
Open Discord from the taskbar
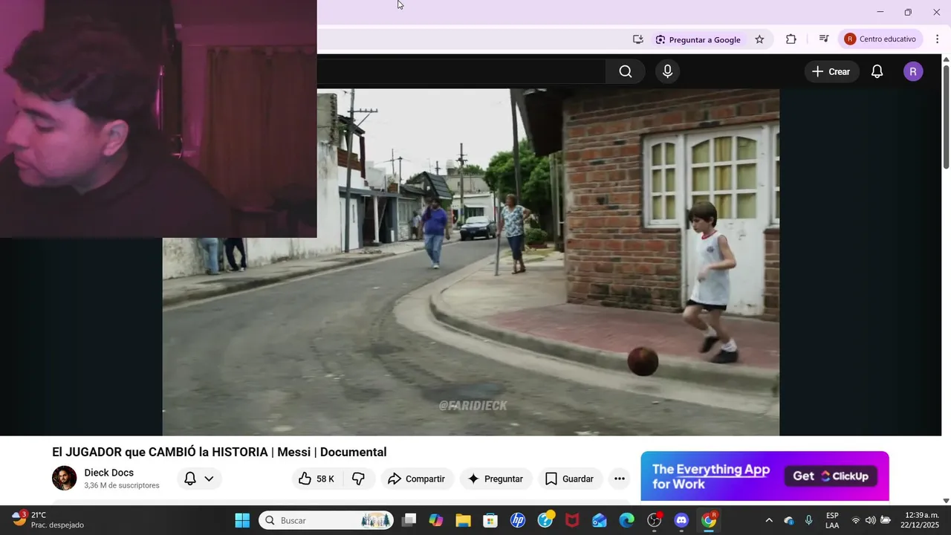point(681,520)
